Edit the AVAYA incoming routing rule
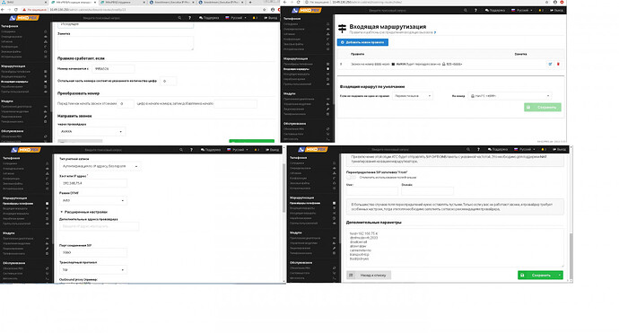Viewport: 619px width, 333px height. [x=550, y=64]
